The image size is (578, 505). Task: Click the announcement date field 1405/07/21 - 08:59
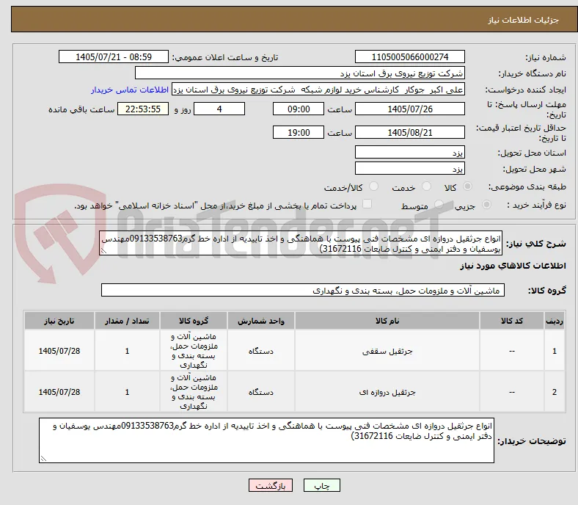[x=114, y=57]
